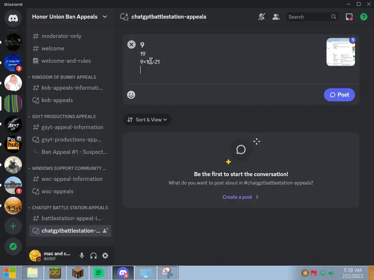Open the Peter Griffin avatar server
374x280 pixels.
coord(13,83)
